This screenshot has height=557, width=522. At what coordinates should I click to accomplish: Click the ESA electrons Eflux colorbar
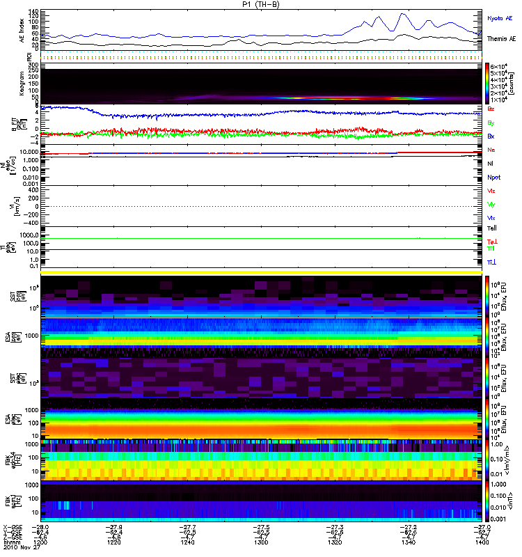(487, 419)
